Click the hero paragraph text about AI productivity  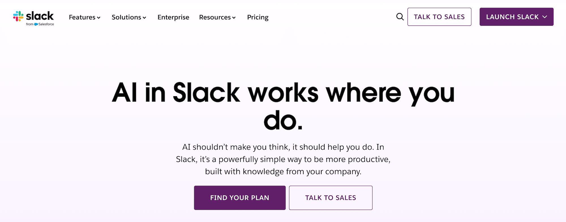click(x=283, y=159)
